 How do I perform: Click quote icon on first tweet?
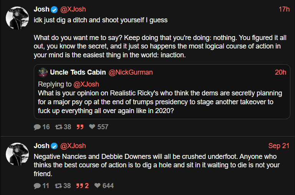pyautogui.click(x=80, y=127)
